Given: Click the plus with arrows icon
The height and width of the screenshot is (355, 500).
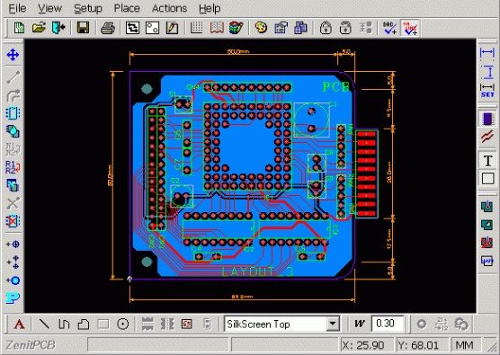Looking at the screenshot, I should [13, 262].
